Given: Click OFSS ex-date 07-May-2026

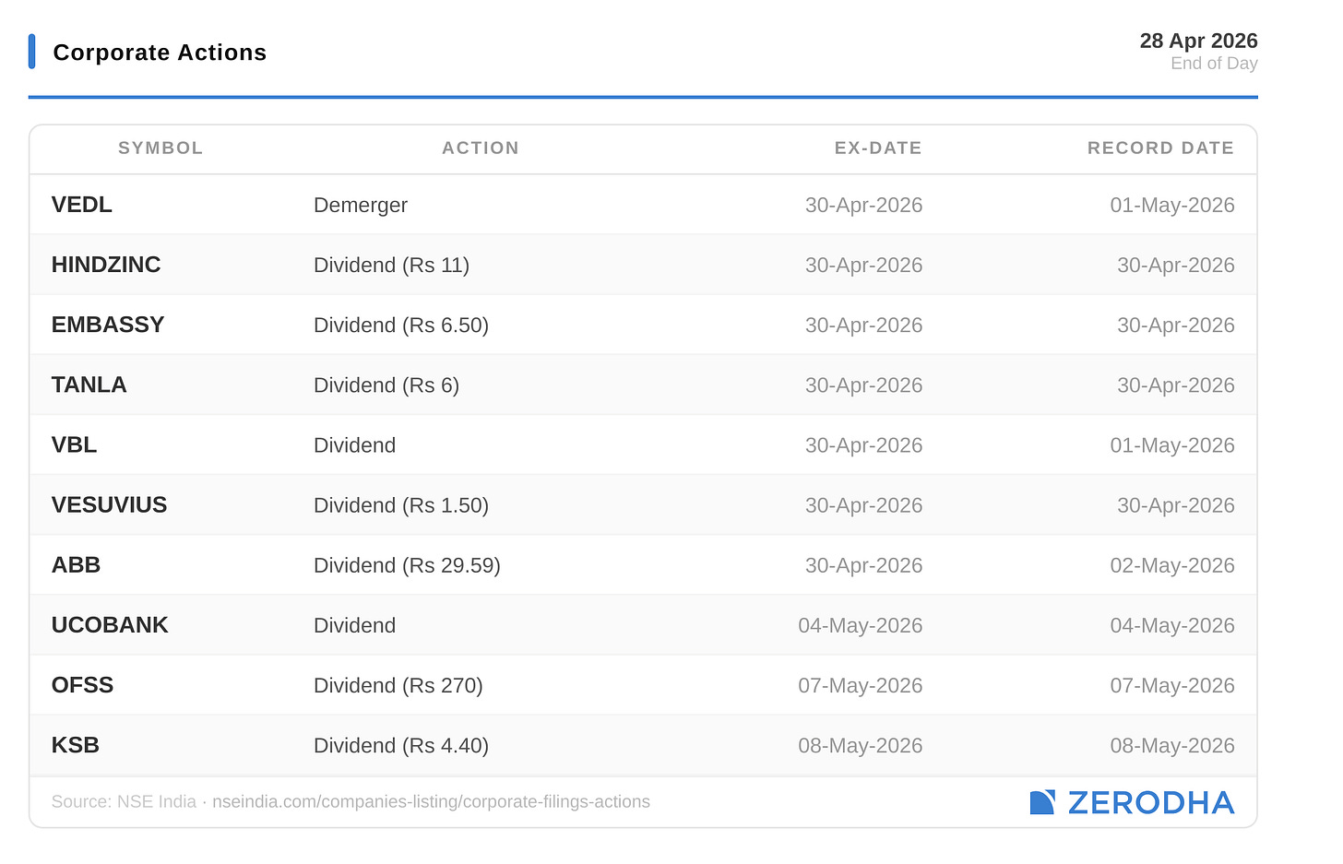Looking at the screenshot, I should click(860, 684).
